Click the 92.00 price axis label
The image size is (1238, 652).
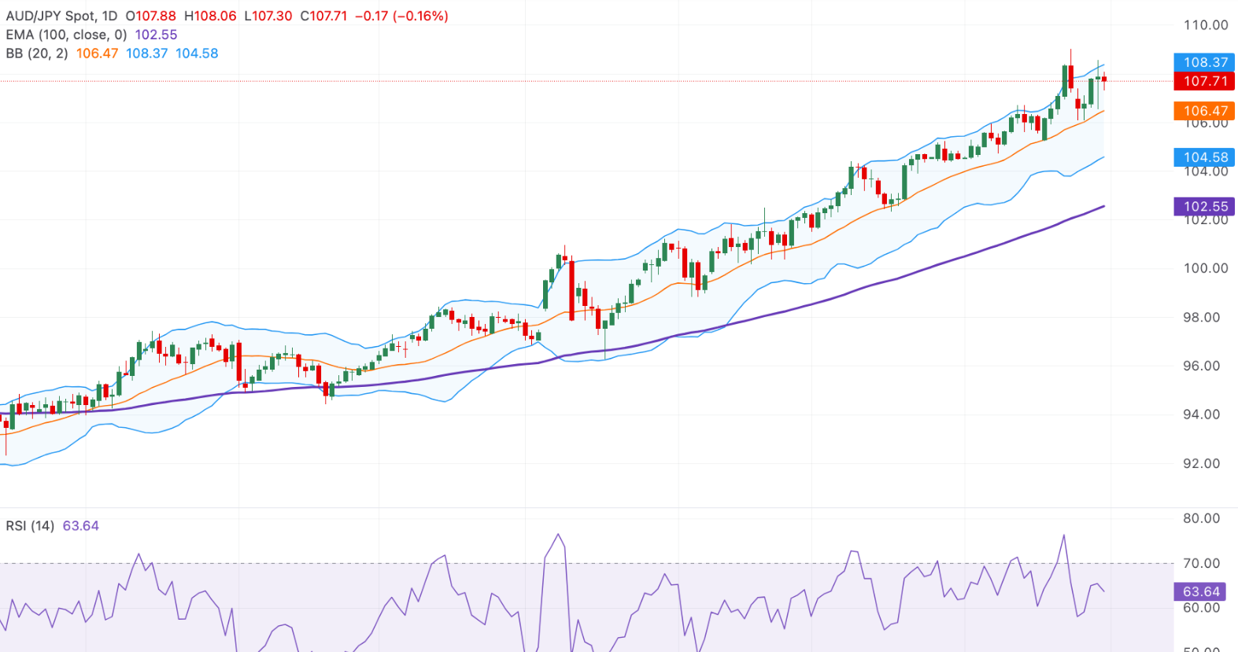(1201, 463)
